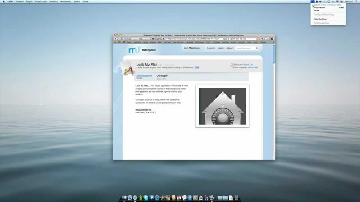The image size is (360, 202).
Task: Open the Edição menu
Action: [29, 1]
